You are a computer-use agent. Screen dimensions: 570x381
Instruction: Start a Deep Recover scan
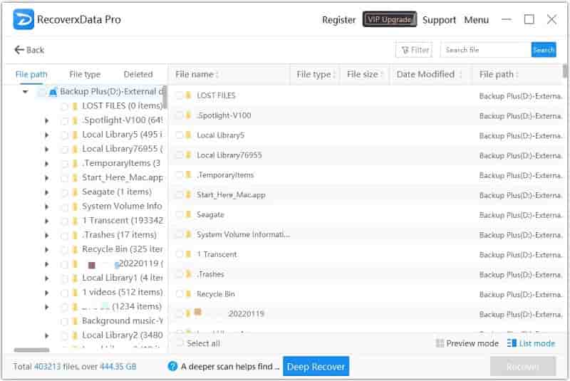pyautogui.click(x=316, y=366)
